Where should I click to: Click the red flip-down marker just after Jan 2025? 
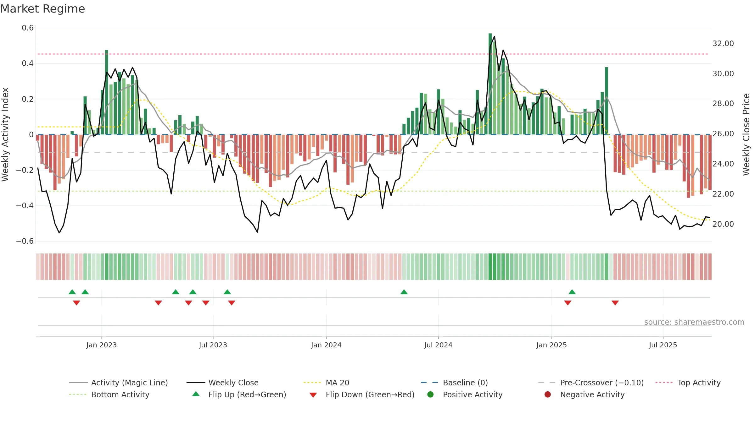568,303
